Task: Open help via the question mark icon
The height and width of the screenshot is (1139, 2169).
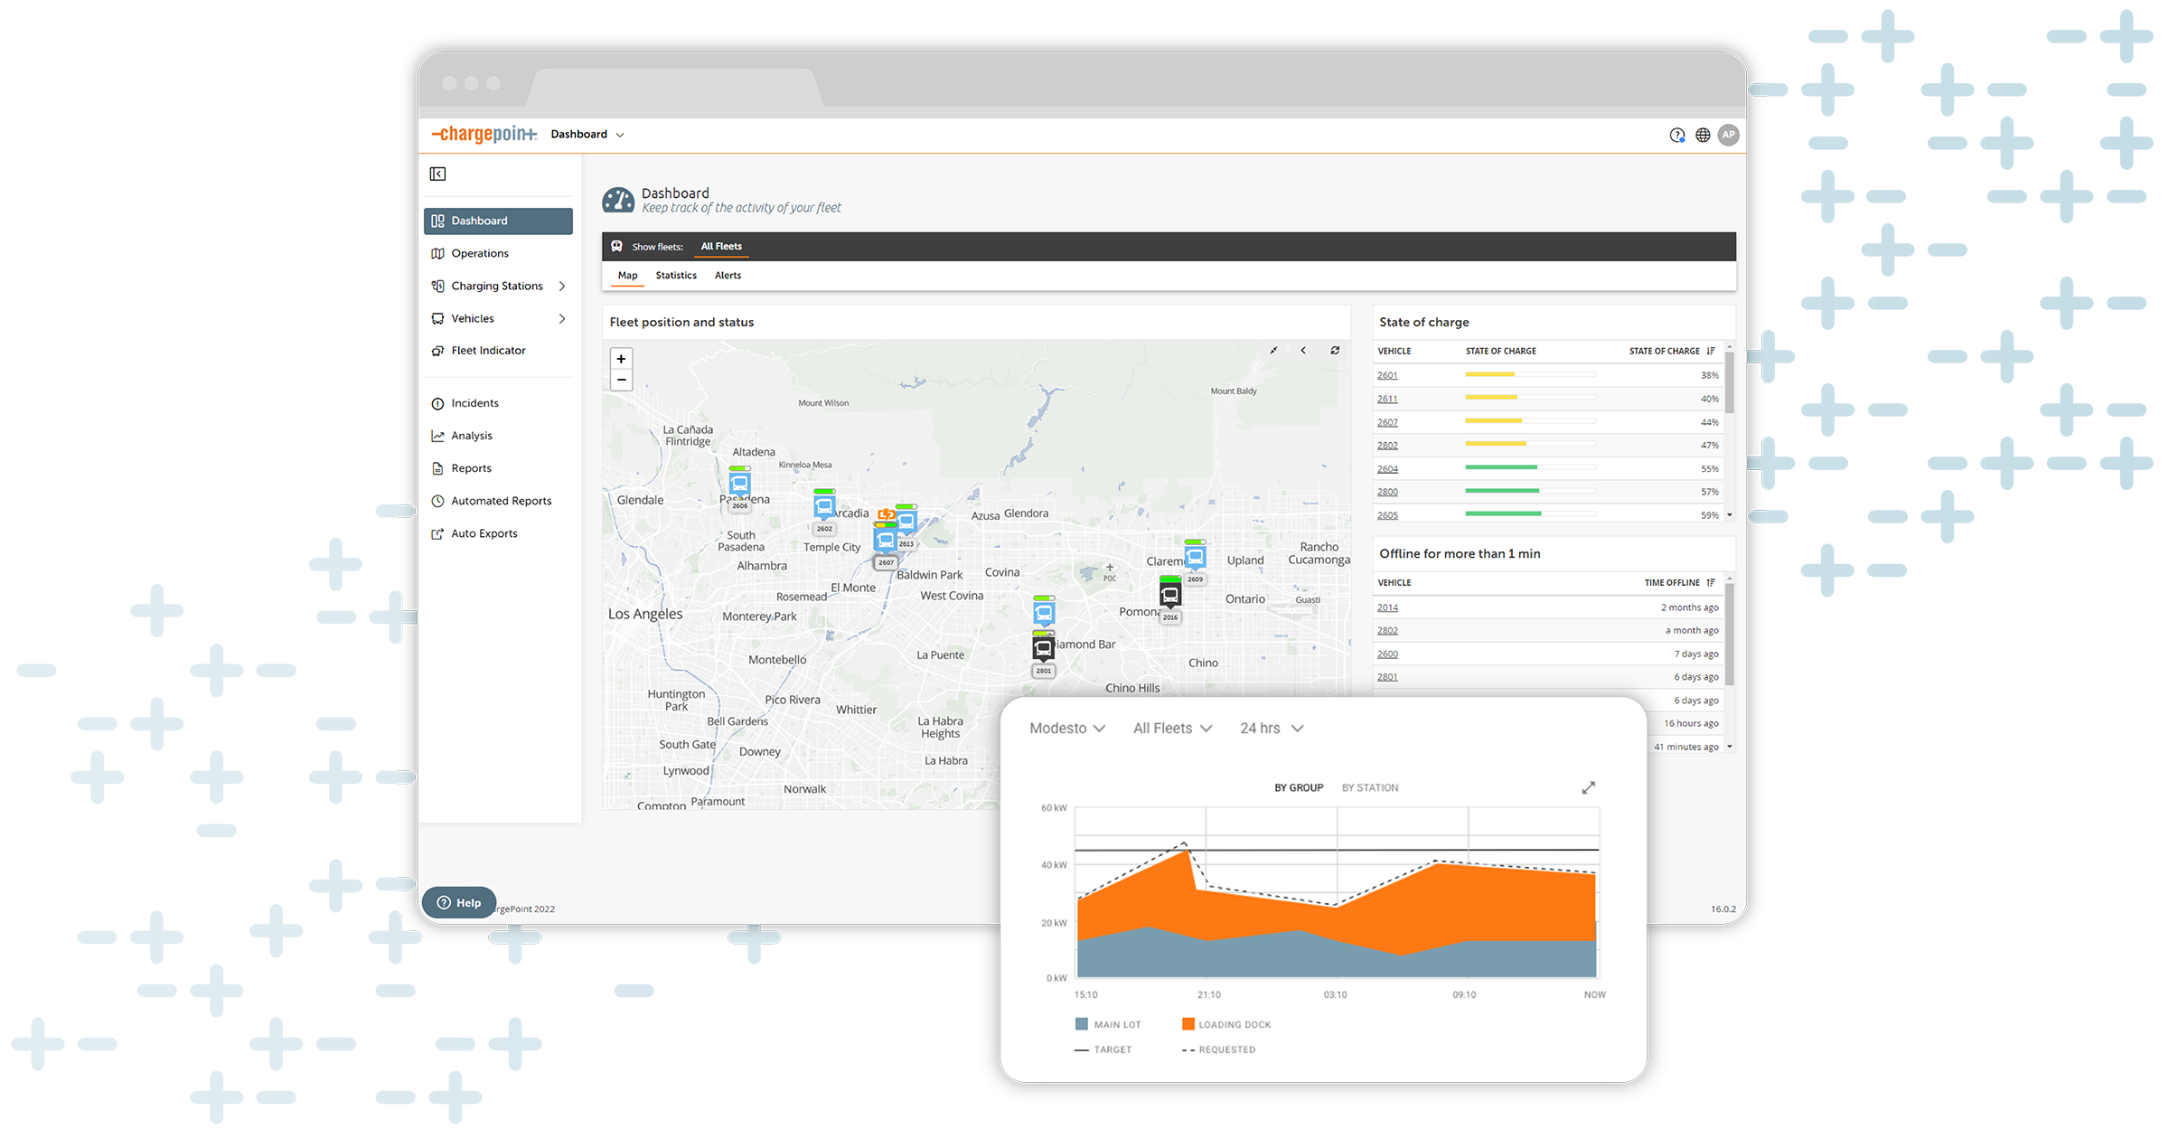Action: click(1676, 134)
